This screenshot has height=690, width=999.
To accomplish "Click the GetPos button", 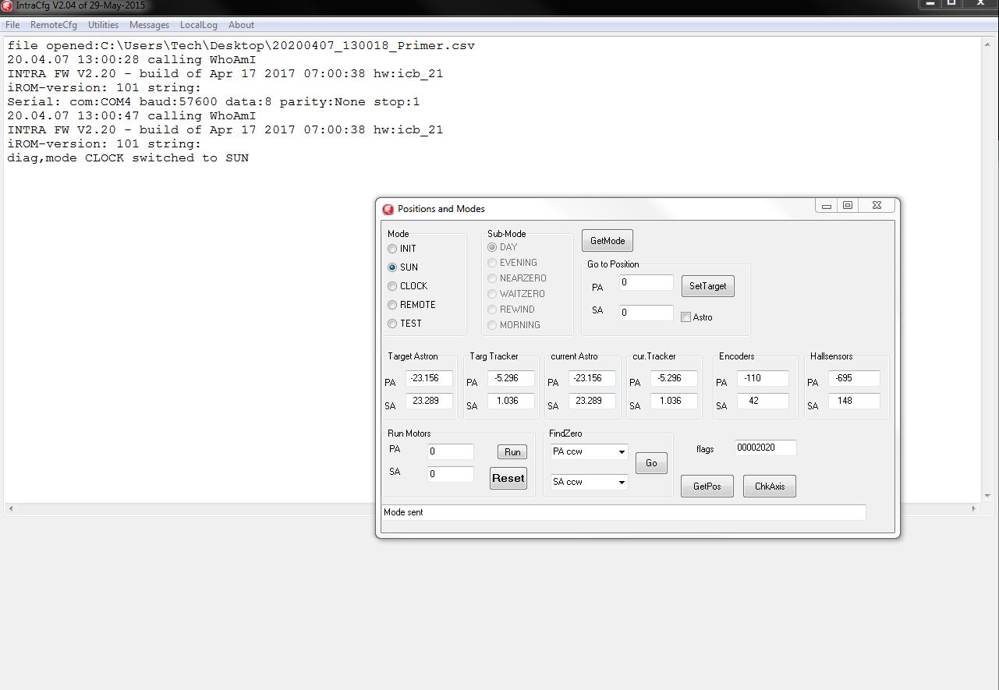I will (x=707, y=487).
